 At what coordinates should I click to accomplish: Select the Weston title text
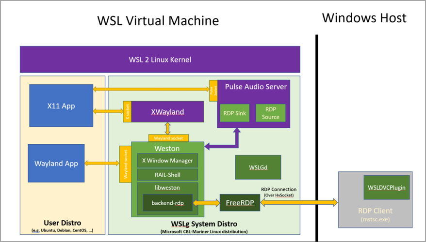[167, 149]
